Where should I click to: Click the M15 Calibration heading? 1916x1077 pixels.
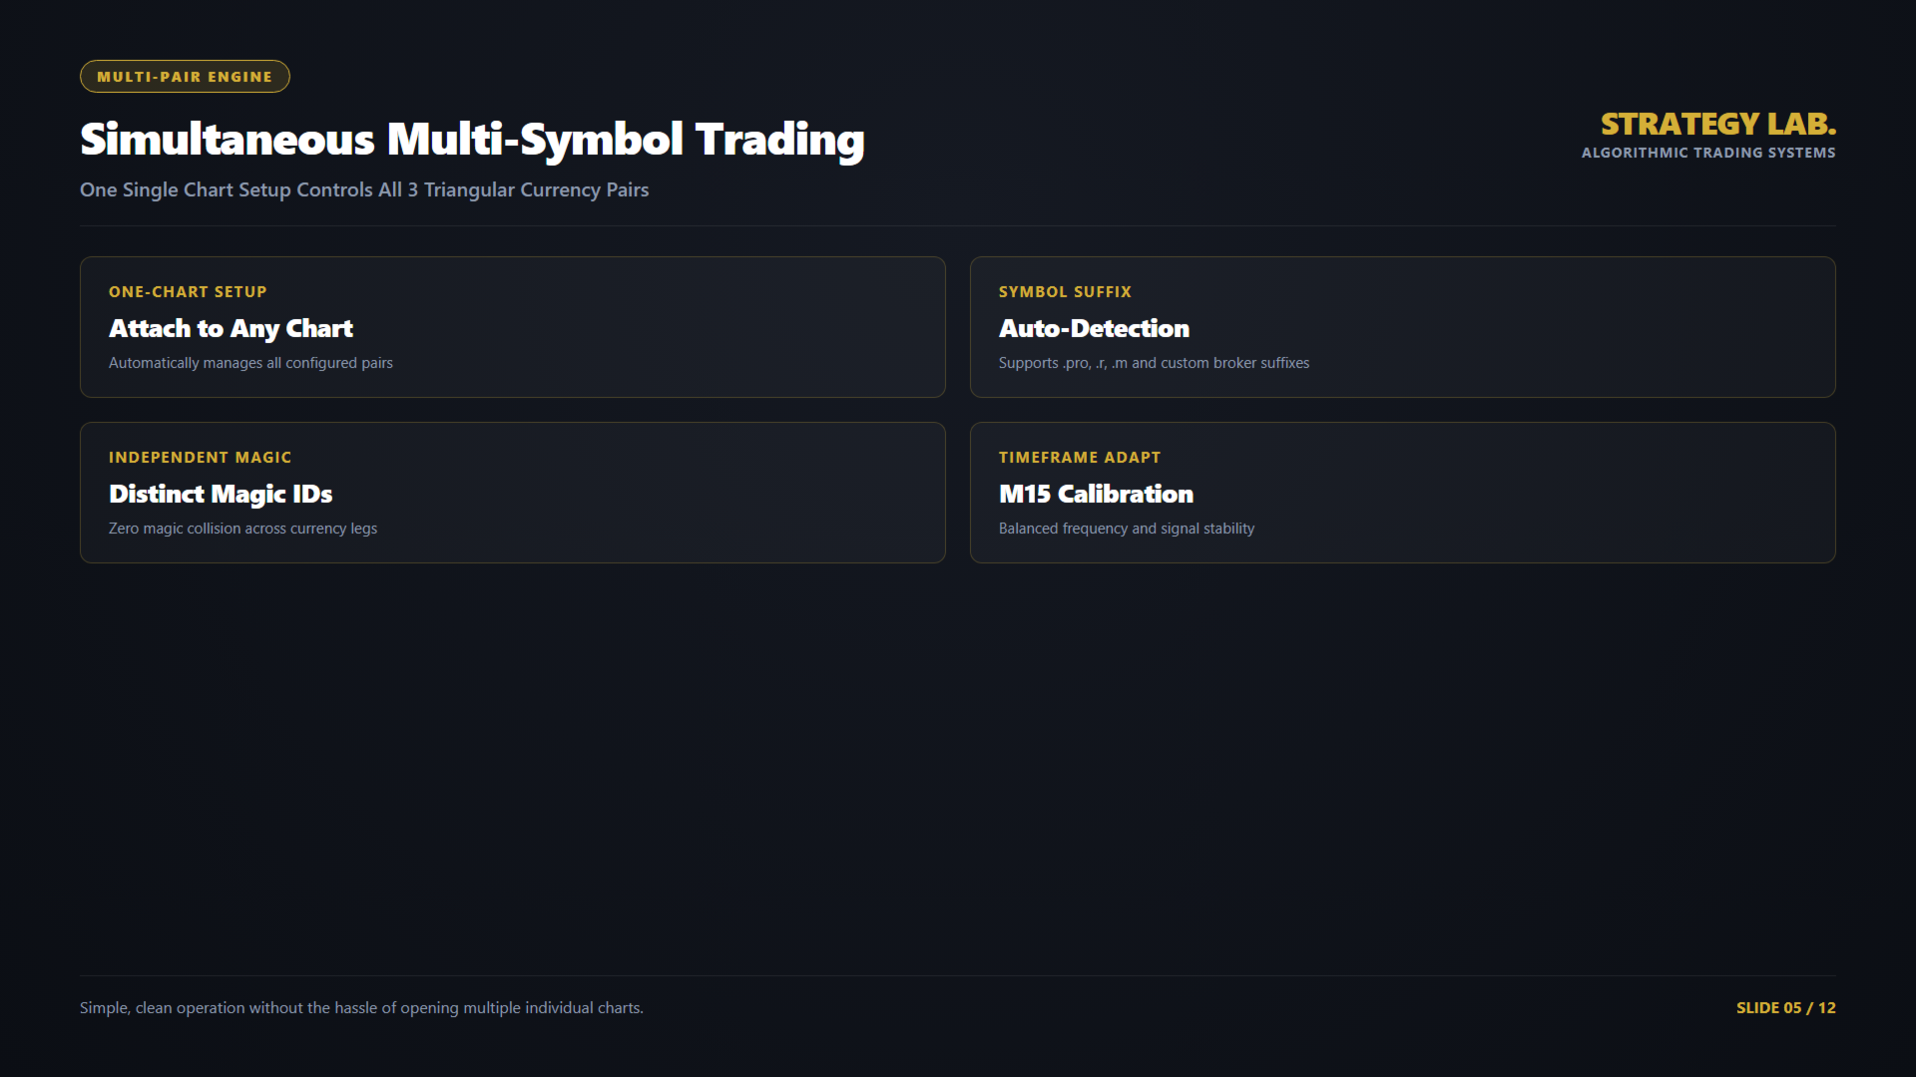[1096, 494]
